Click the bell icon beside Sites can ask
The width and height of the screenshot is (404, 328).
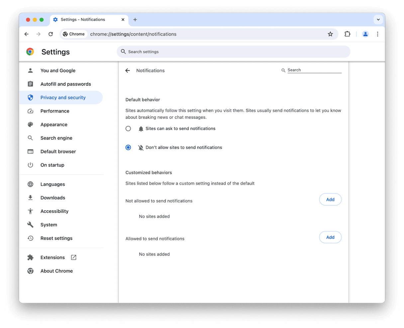coord(141,129)
